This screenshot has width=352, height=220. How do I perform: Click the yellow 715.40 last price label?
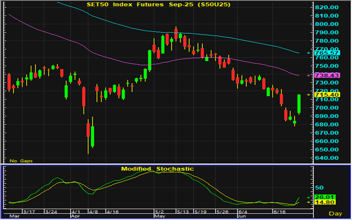tap(327, 95)
